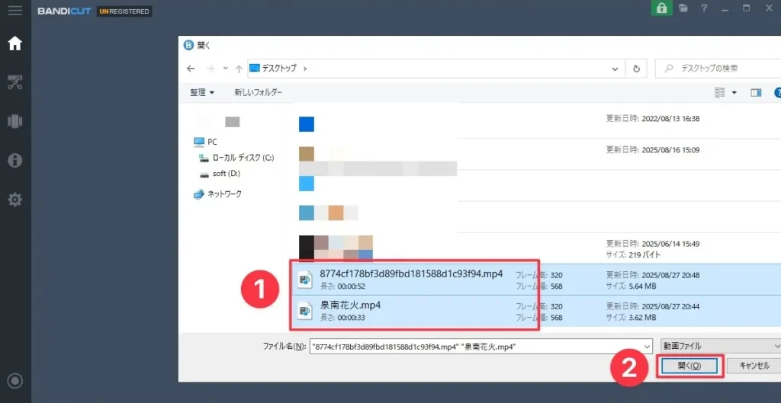781x403 pixels.
Task: Click 新しいフォルダー button
Action: (258, 92)
